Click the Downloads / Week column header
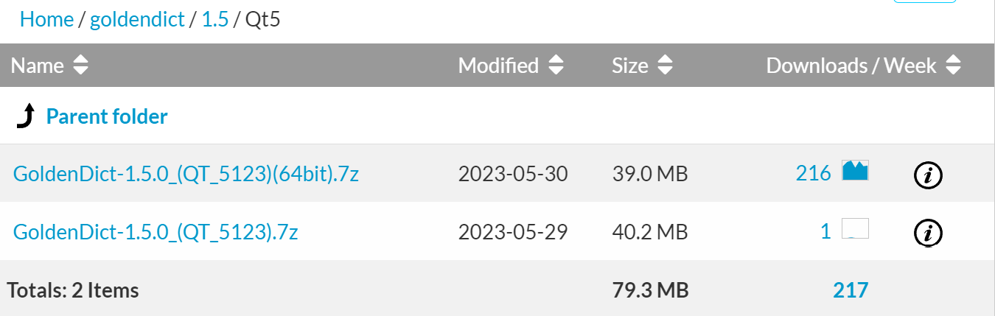Viewport: 995px width, 316px height. coord(851,66)
